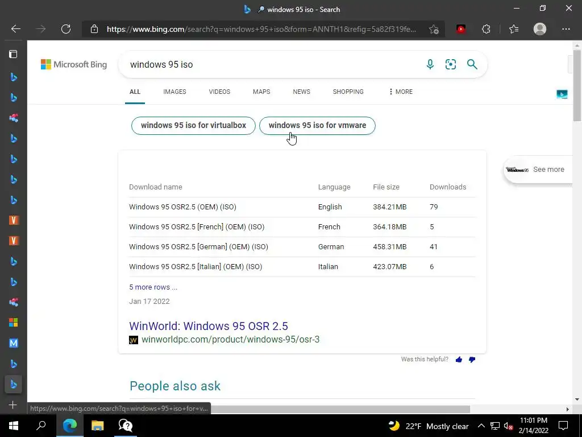582x437 pixels.
Task: Click the vertical scrollbar down arrow
Action: click(x=577, y=400)
